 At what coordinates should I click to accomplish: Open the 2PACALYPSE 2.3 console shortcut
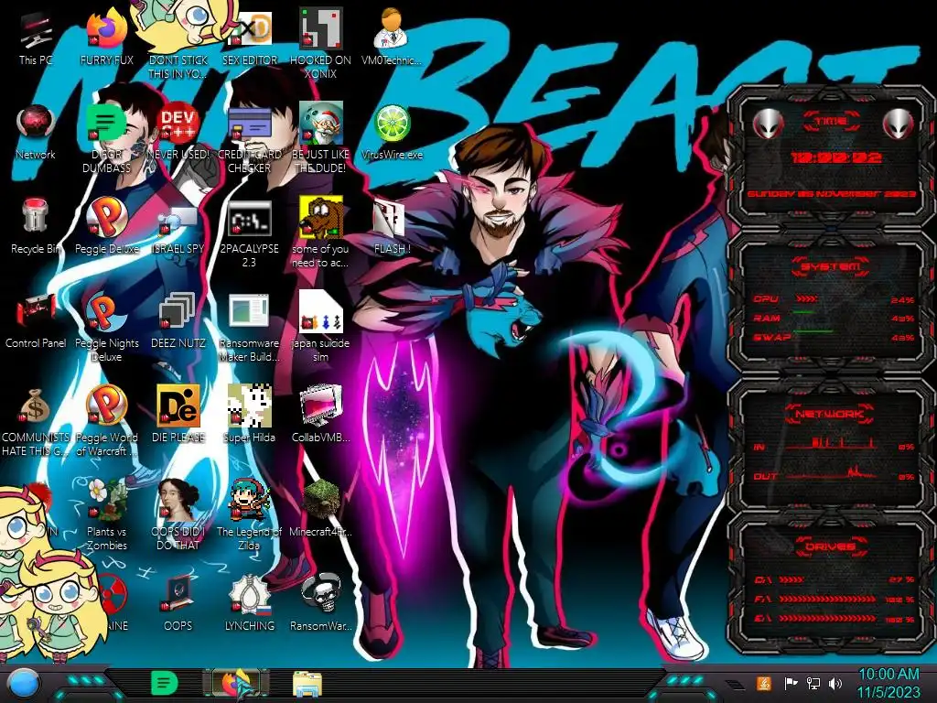(250, 233)
